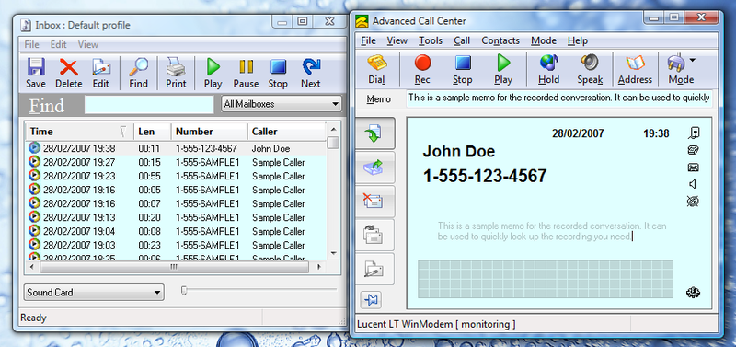Open File menu in Inbox window

tap(32, 44)
